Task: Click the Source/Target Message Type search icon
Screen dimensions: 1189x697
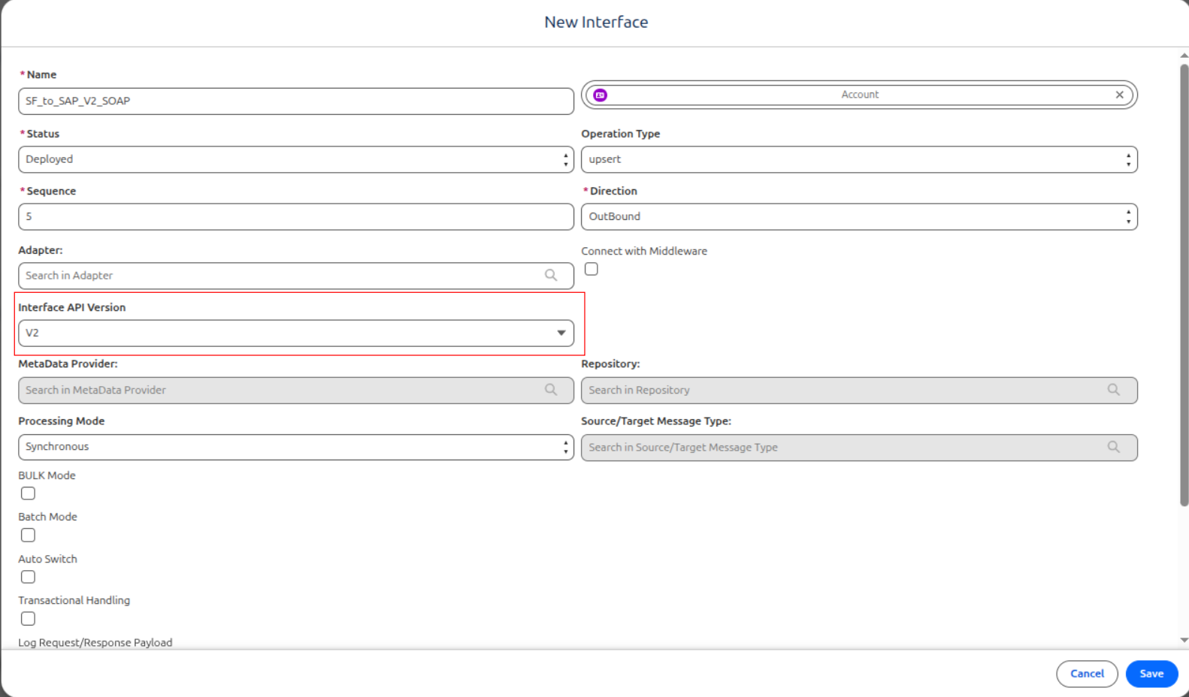Action: tap(1113, 447)
